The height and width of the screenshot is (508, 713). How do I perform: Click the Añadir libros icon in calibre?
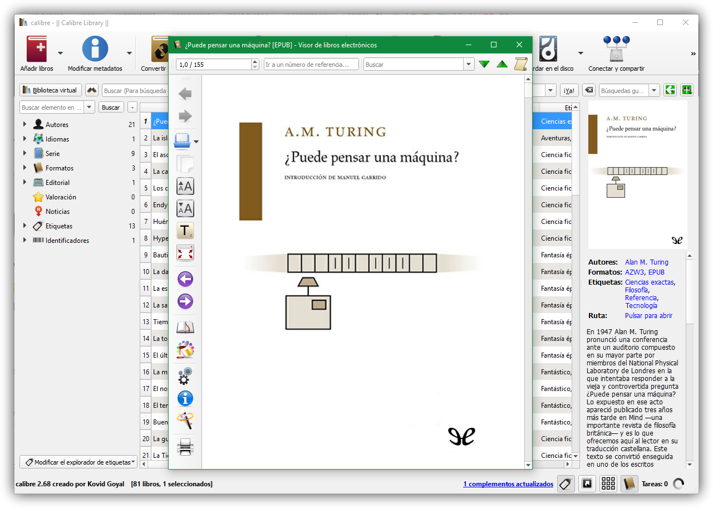(37, 49)
